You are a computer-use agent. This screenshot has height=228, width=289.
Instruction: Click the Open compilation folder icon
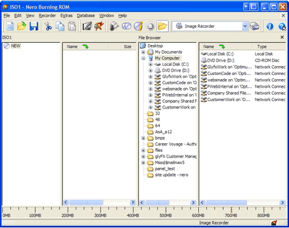(21, 26)
